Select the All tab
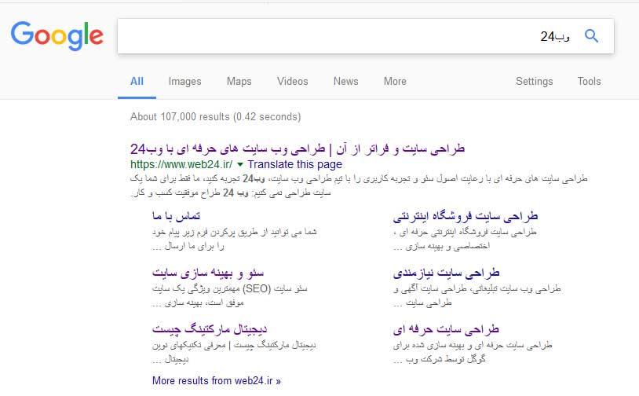Screen dimensions: 639x396 (137, 81)
